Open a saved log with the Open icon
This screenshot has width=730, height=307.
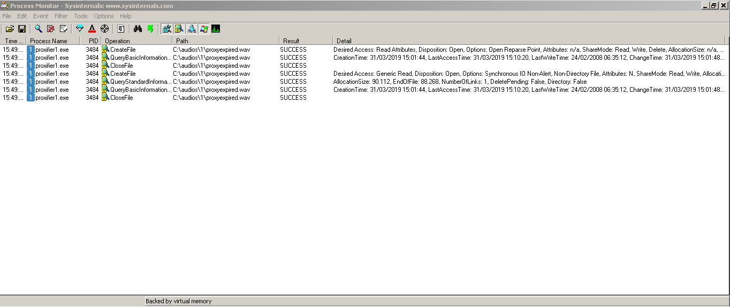point(10,29)
